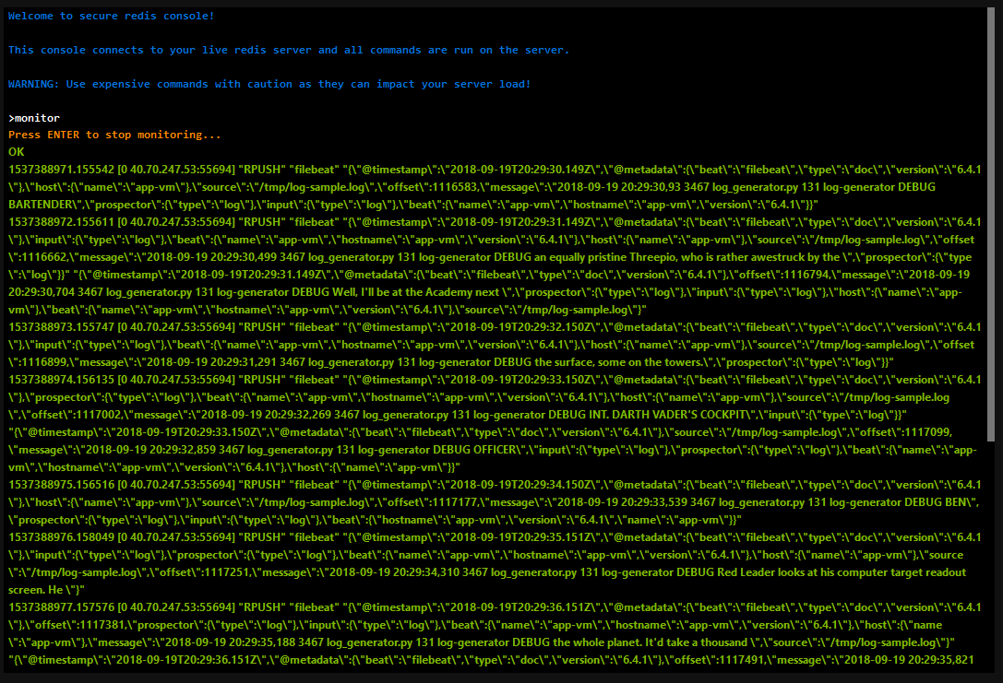Click the 'OK' response line
Viewport: 1003px width, 683px height.
16,152
